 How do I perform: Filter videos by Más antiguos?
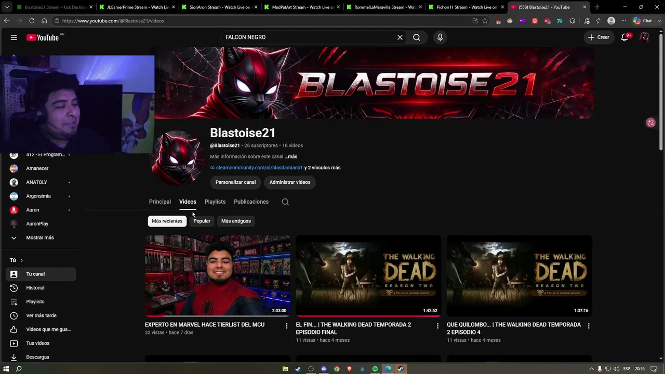tap(236, 221)
